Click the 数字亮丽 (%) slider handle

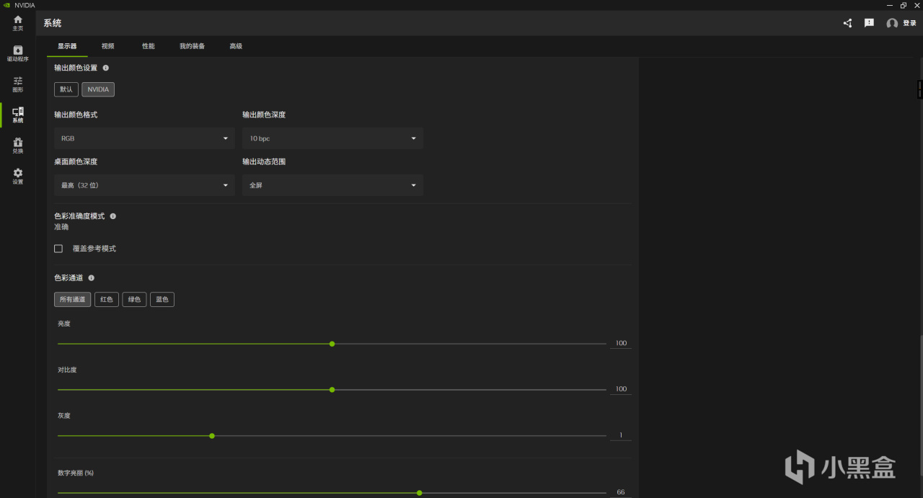(419, 493)
